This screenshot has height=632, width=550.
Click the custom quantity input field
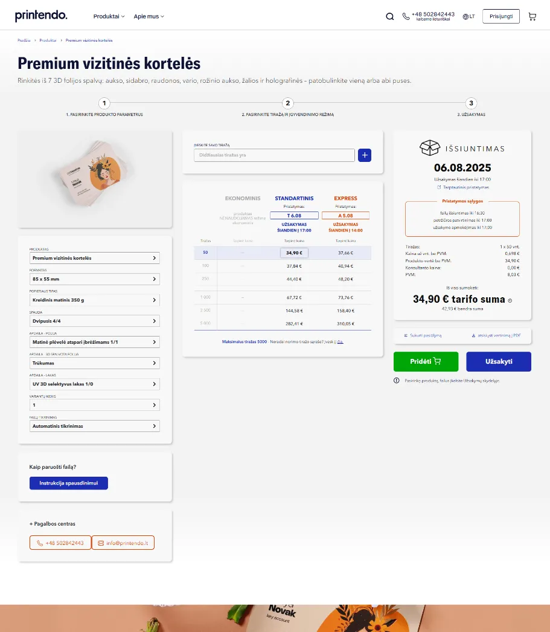(274, 155)
